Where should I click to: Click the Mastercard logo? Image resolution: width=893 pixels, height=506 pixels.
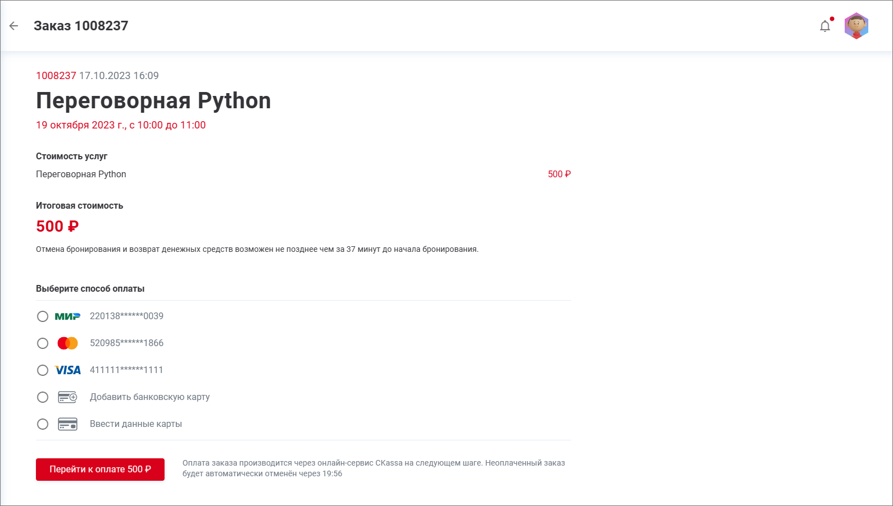[67, 343]
